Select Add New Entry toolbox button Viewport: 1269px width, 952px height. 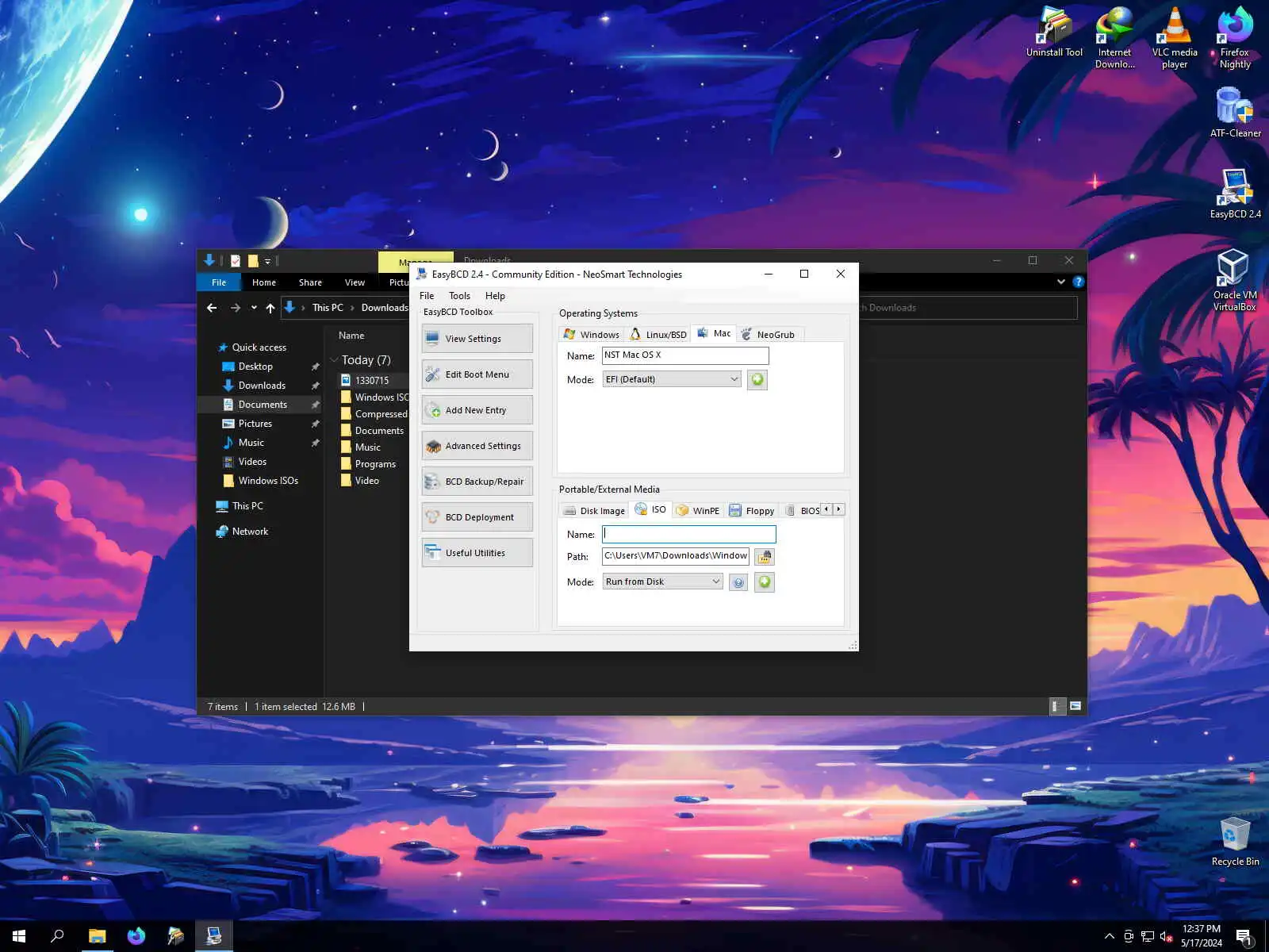477,410
